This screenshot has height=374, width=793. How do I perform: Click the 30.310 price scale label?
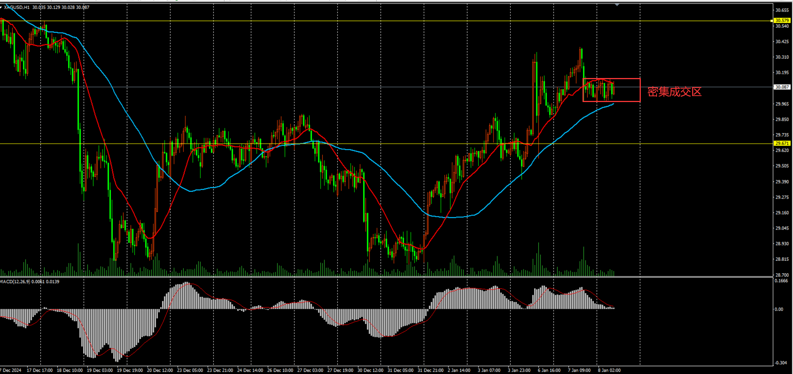782,57
